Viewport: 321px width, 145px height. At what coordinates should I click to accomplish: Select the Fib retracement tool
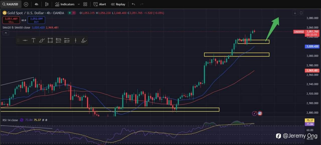tap(58, 40)
